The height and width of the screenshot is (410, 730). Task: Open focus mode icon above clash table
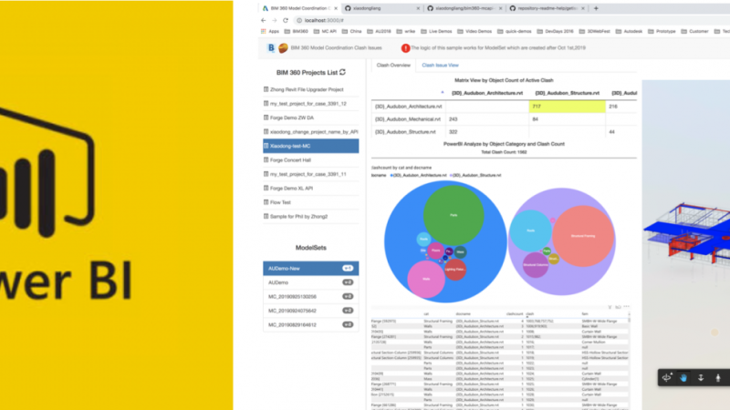pos(618,307)
